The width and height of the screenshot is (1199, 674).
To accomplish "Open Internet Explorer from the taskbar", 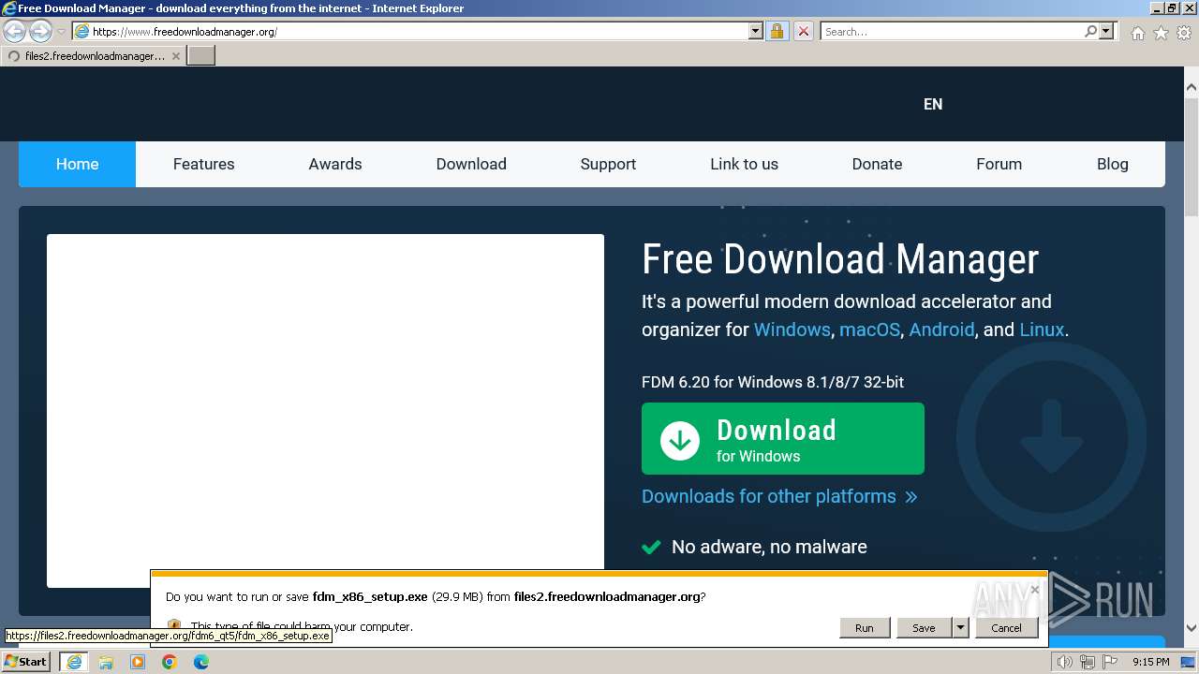I will pyautogui.click(x=73, y=662).
